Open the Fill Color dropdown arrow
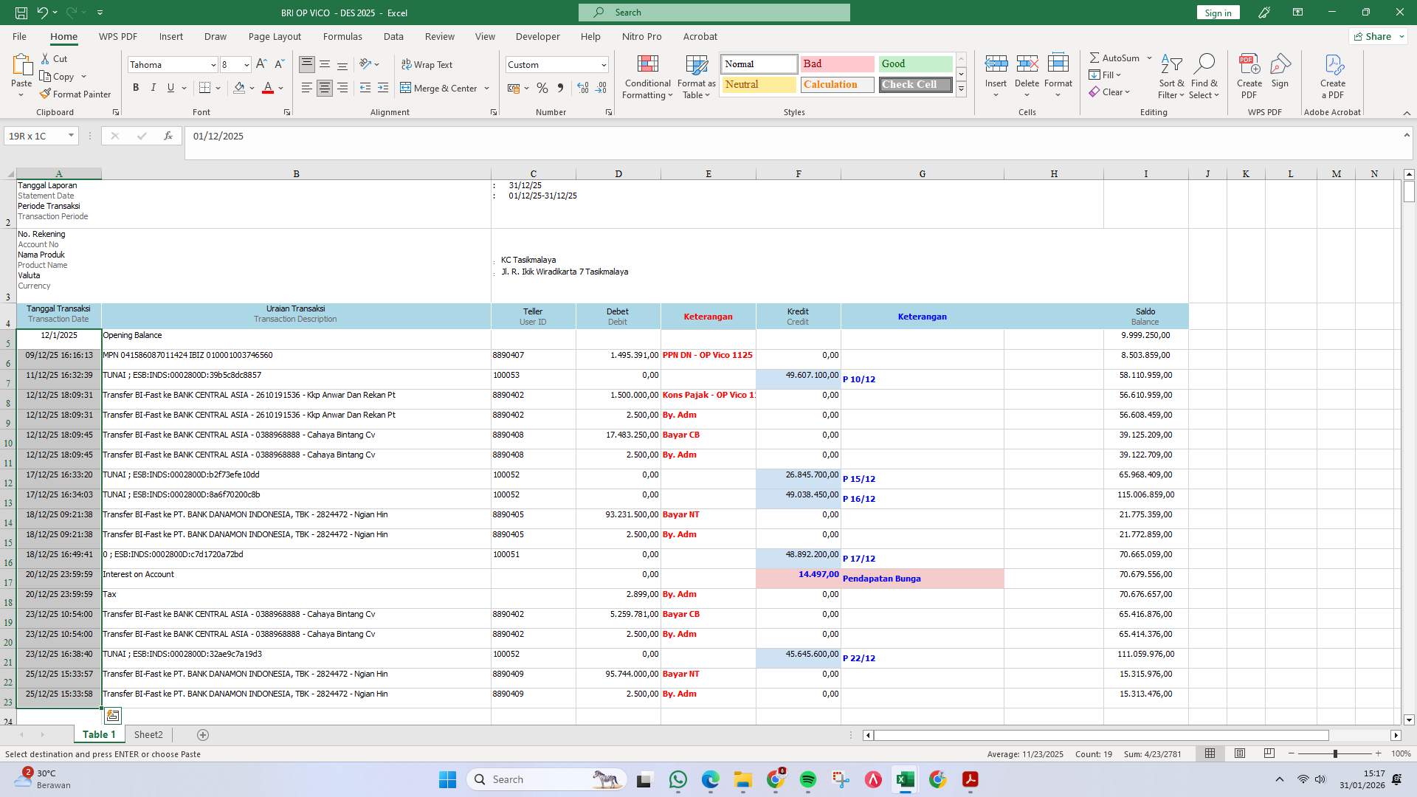This screenshot has height=797, width=1417. (251, 88)
